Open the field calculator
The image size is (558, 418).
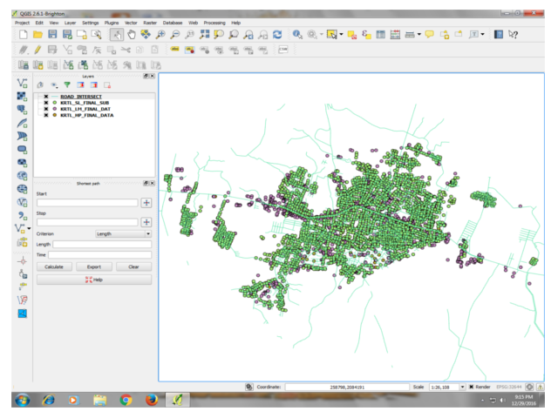(395, 35)
